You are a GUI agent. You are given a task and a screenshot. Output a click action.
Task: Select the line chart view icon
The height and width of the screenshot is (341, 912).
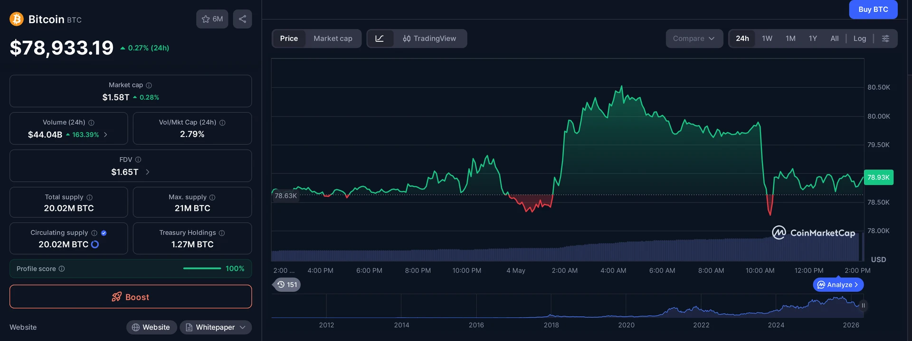tap(380, 38)
